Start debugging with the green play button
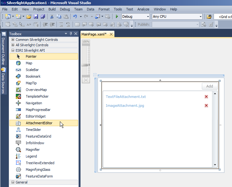The height and width of the screenshot is (187, 232). point(117,16)
